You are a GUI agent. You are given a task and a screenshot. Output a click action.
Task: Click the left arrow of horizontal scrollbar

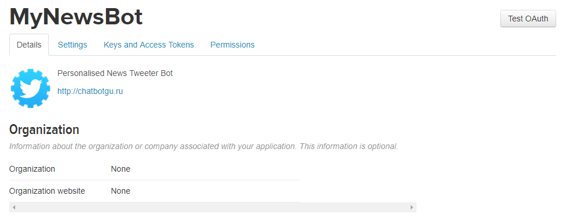(x=14, y=207)
